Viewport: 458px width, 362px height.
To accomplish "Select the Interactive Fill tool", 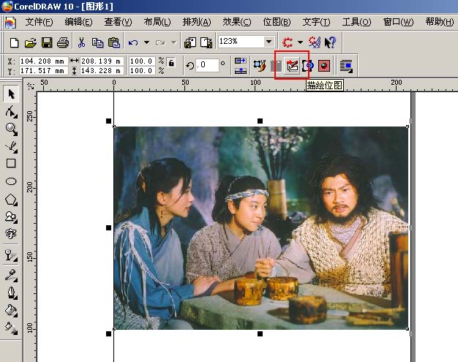I will pyautogui.click(x=11, y=328).
